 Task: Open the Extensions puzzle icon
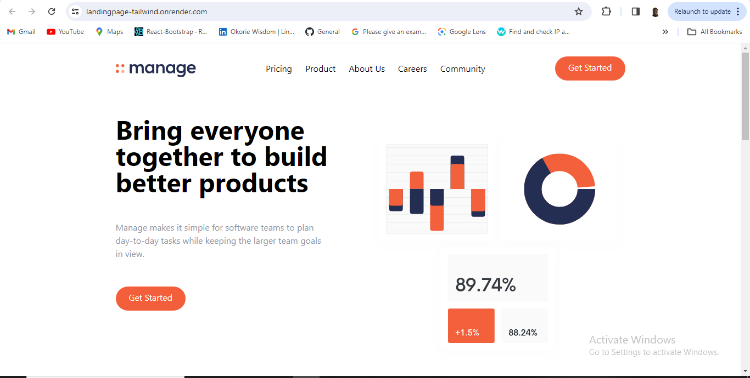tap(606, 12)
